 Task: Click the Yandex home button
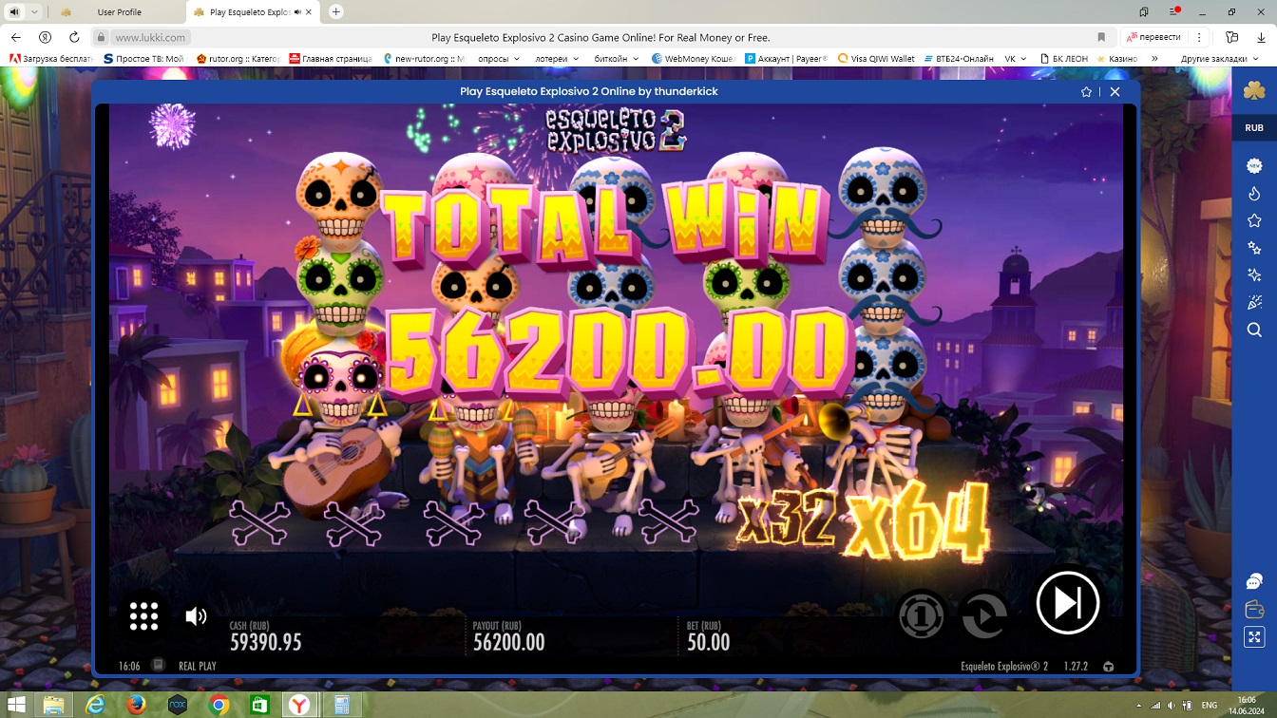(x=45, y=37)
